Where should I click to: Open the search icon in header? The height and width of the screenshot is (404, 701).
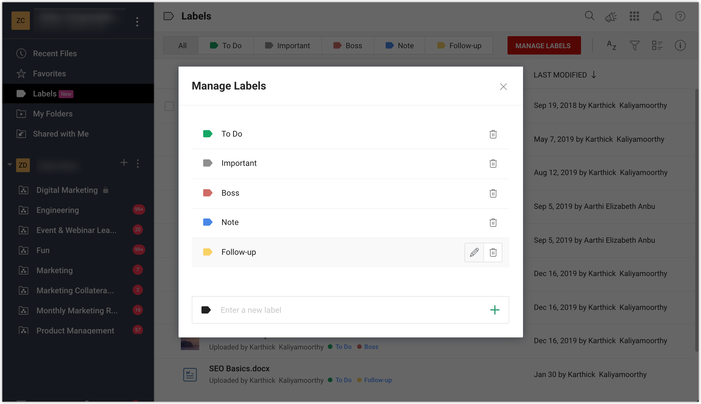point(589,16)
